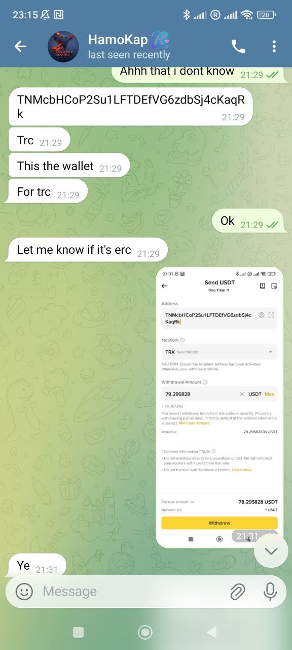Tap the wallet address message bubble

tap(130, 107)
